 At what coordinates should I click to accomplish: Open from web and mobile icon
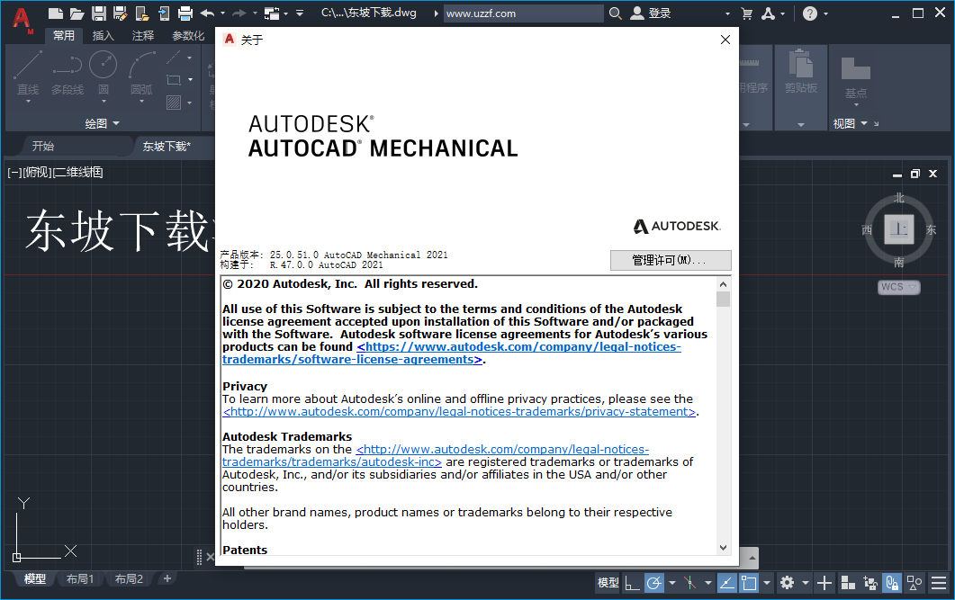click(x=142, y=13)
